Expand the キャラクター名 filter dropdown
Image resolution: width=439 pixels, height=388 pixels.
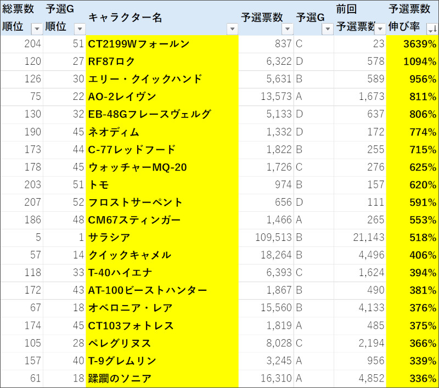point(232,29)
